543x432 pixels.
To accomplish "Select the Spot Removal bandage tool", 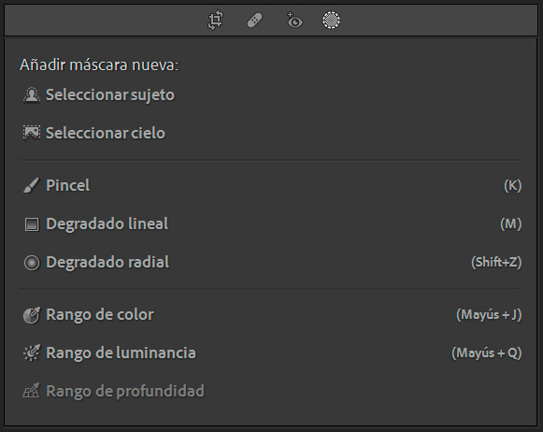I will click(254, 20).
